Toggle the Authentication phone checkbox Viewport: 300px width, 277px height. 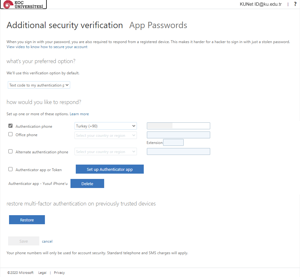(11, 126)
